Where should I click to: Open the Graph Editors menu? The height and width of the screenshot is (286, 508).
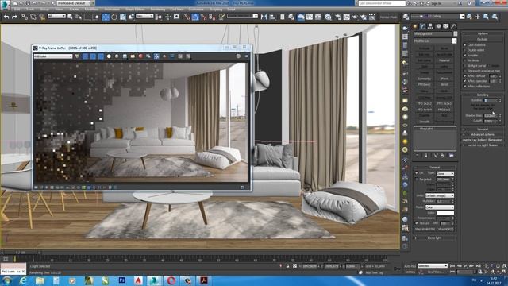pos(135,10)
